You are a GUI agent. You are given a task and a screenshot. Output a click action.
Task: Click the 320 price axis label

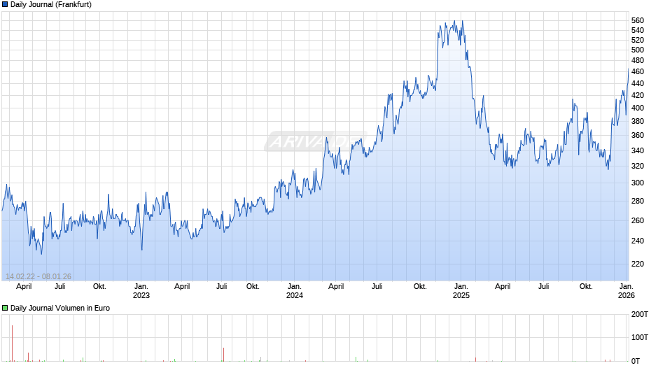pos(638,167)
